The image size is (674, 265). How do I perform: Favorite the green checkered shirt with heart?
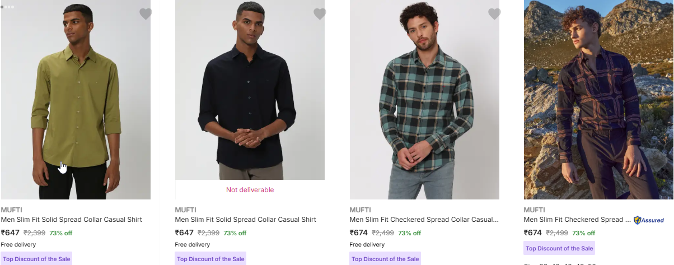[x=494, y=14]
